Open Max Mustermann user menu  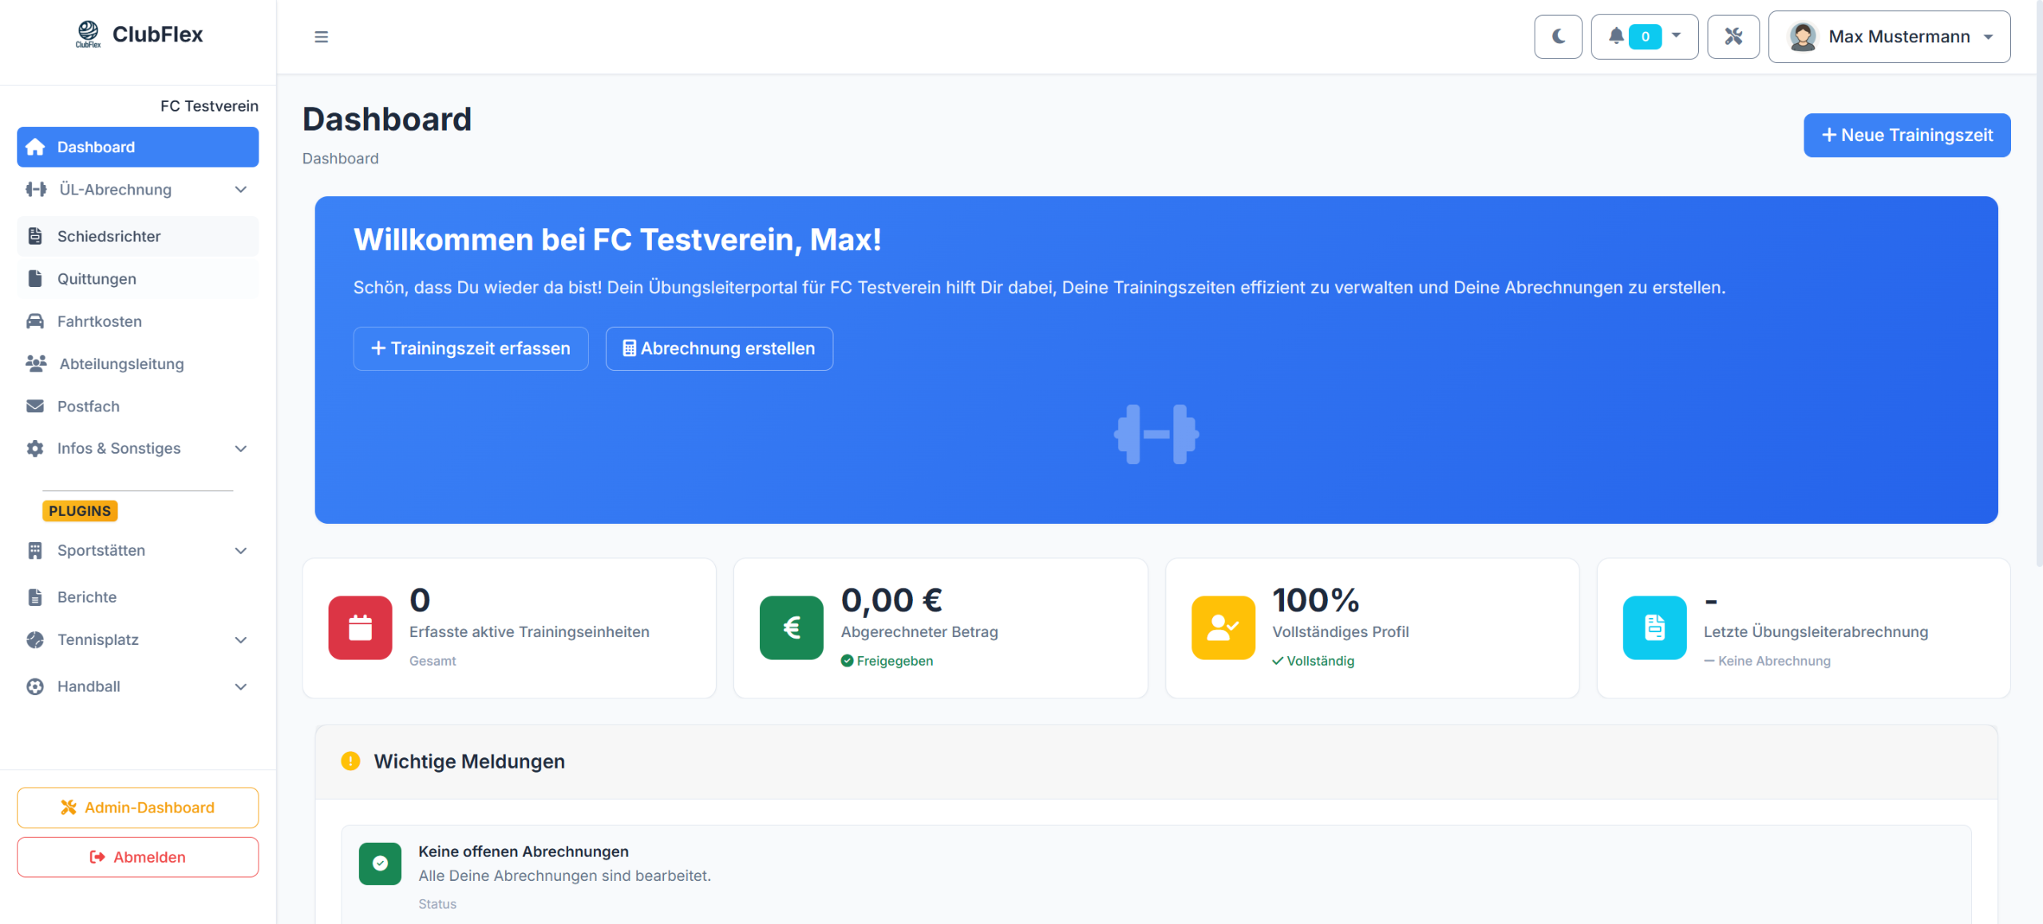(x=1889, y=37)
